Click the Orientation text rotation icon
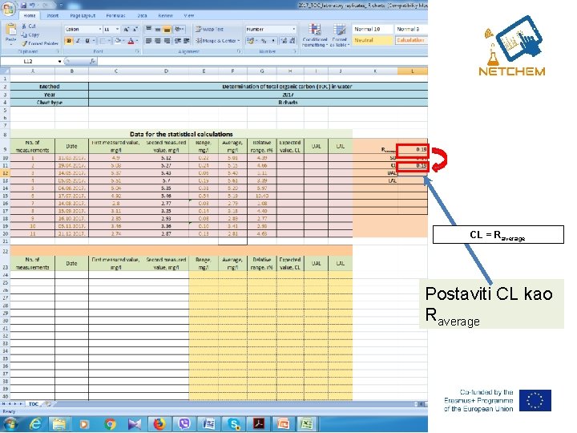Viewport: 577px width, 433px height. pos(180,29)
